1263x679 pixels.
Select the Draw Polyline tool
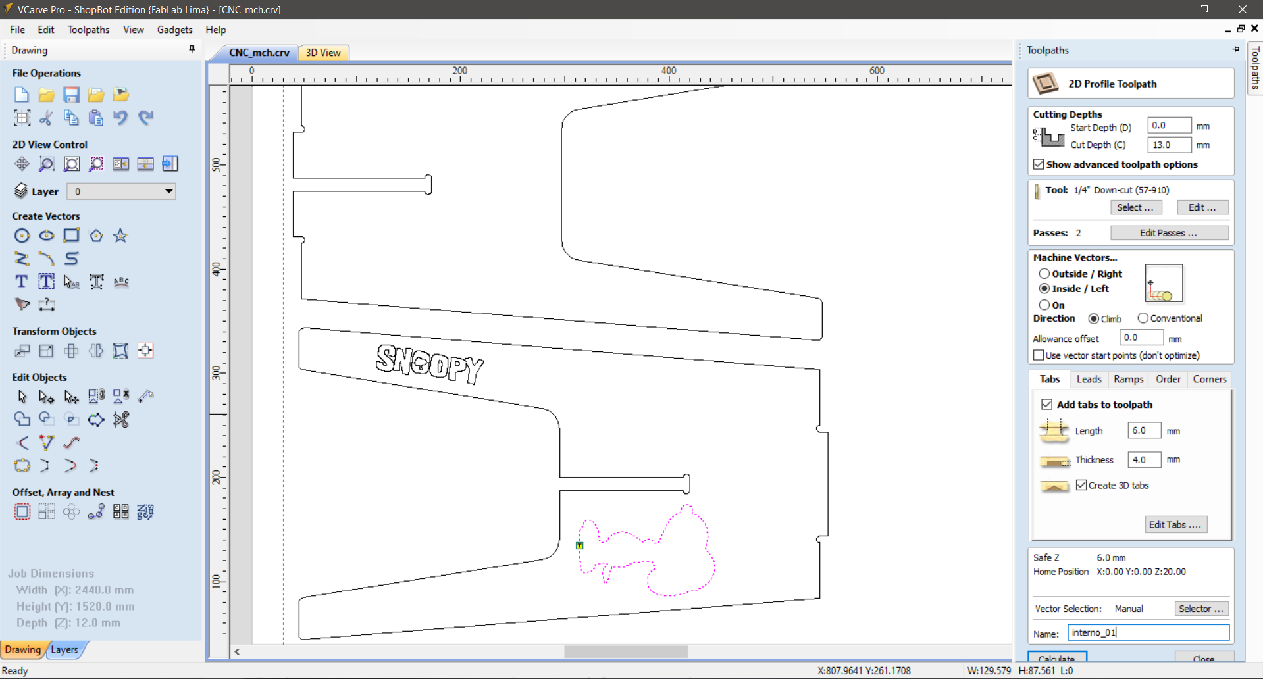tap(22, 259)
